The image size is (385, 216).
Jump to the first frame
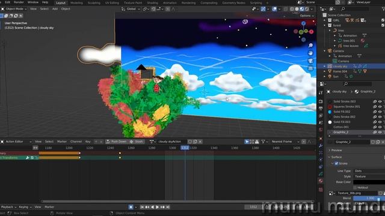click(x=142, y=207)
